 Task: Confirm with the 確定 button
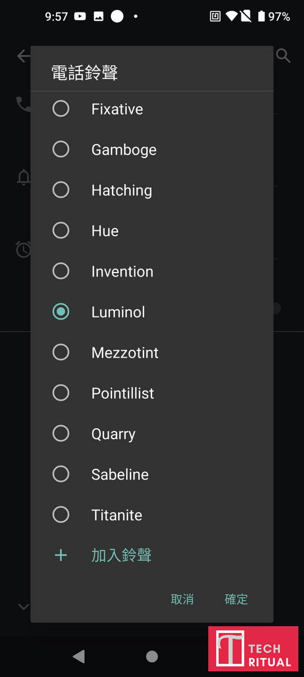(236, 599)
